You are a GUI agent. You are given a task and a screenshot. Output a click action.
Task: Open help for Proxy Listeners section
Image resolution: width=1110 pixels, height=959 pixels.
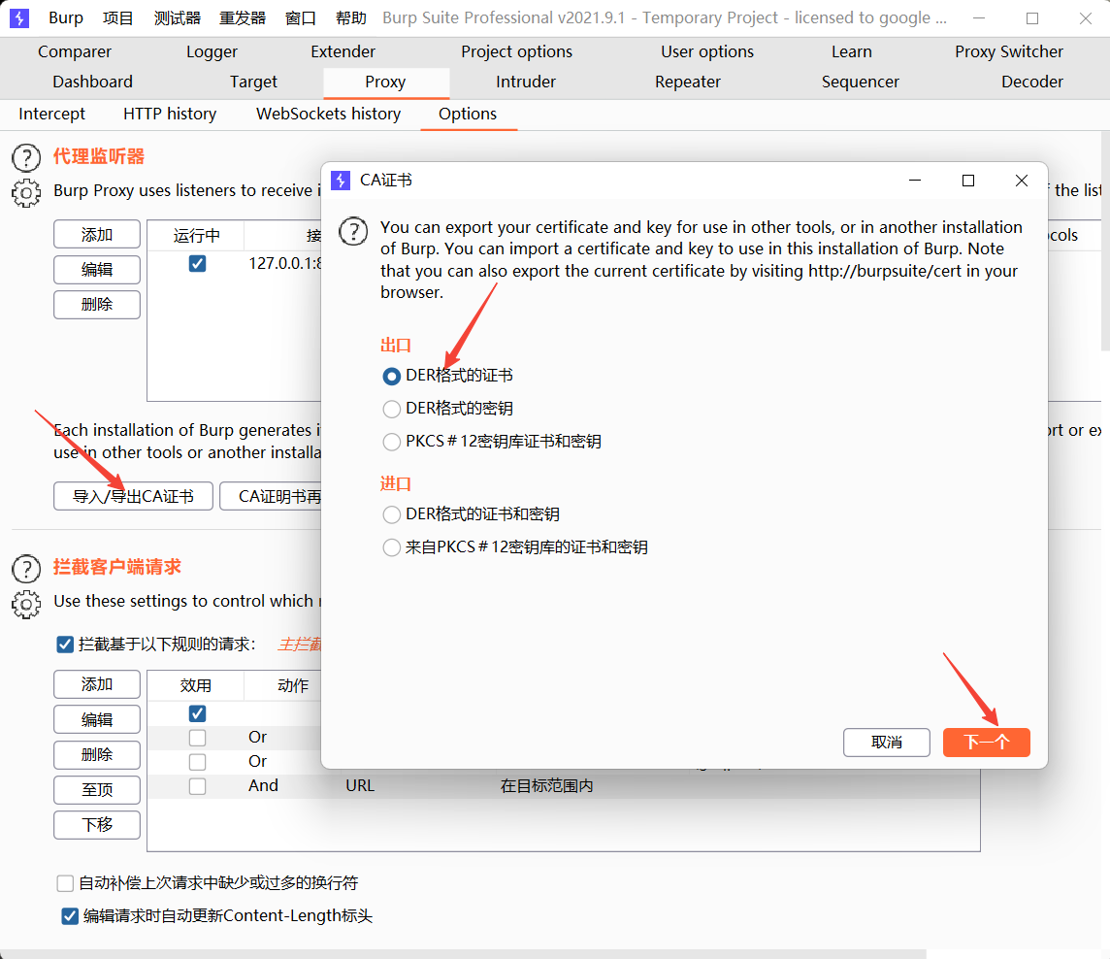(26, 157)
